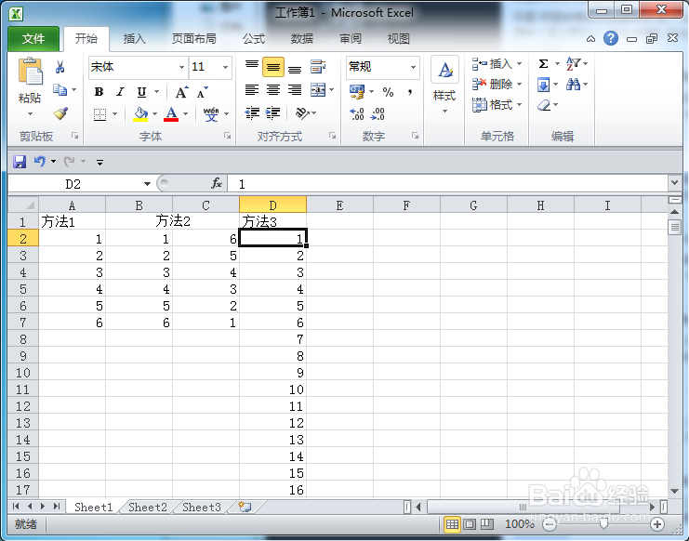Screen dimensions: 689x541
Task: Apply comma style
Action: (x=410, y=92)
